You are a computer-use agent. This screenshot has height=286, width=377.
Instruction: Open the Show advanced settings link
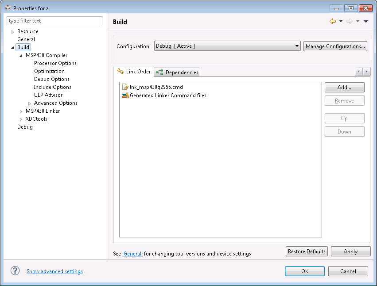(54, 271)
